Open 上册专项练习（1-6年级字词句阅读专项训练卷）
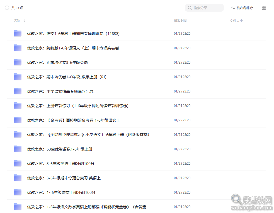This screenshot has width=274, height=213. [78, 106]
